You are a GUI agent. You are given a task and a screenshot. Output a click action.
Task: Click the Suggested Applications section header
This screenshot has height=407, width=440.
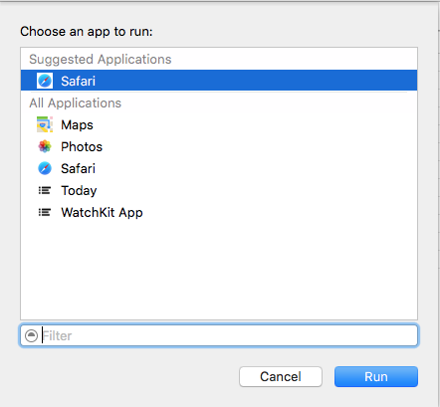[101, 59]
